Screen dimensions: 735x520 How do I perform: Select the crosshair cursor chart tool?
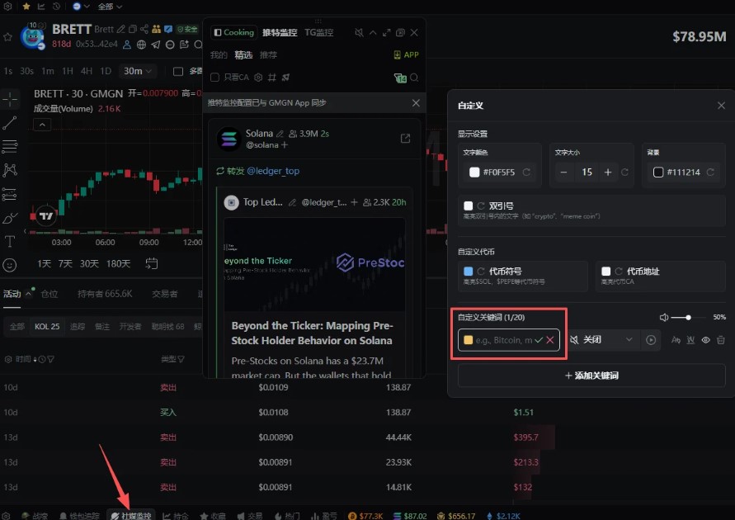(x=9, y=99)
